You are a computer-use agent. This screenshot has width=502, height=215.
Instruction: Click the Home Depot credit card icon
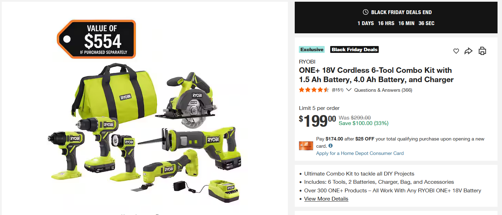[306, 146]
